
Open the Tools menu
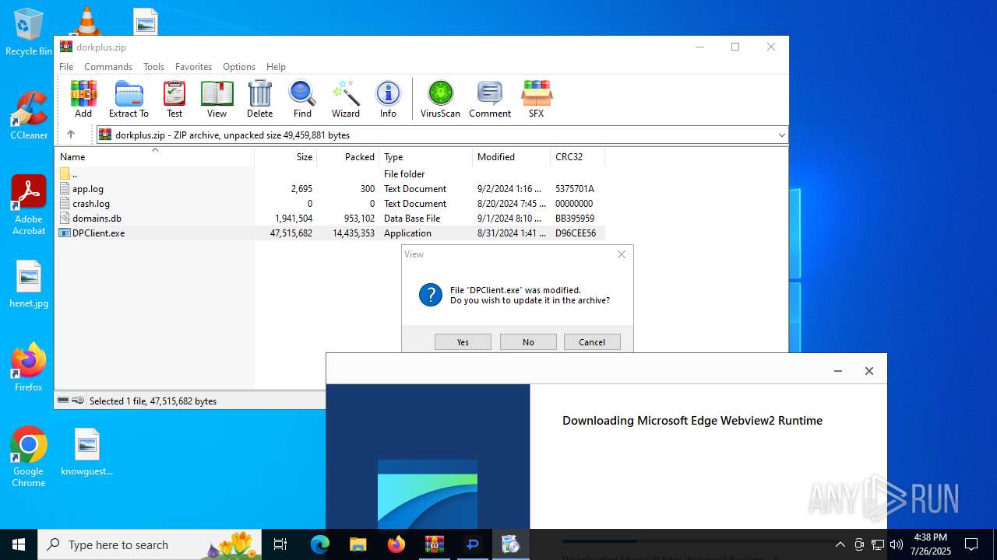(153, 67)
